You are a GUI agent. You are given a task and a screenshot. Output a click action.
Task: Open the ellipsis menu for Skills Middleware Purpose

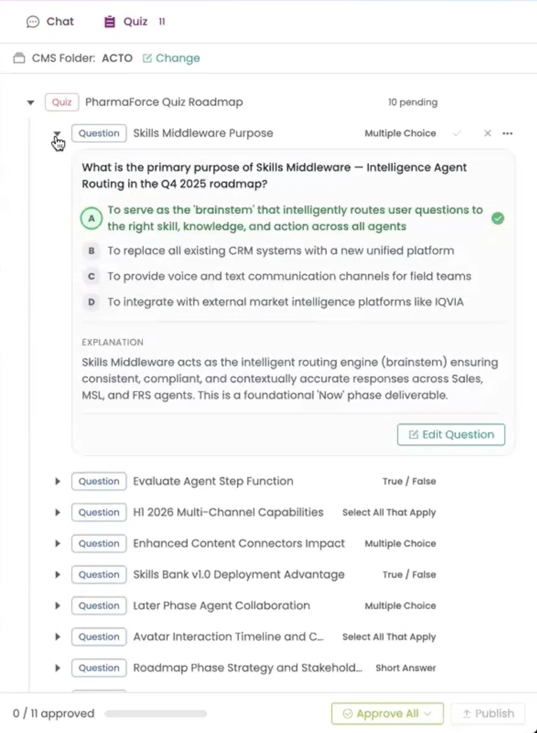click(508, 133)
